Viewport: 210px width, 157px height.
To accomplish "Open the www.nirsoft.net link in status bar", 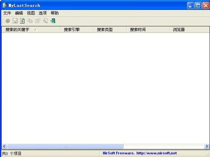I will [156, 153].
